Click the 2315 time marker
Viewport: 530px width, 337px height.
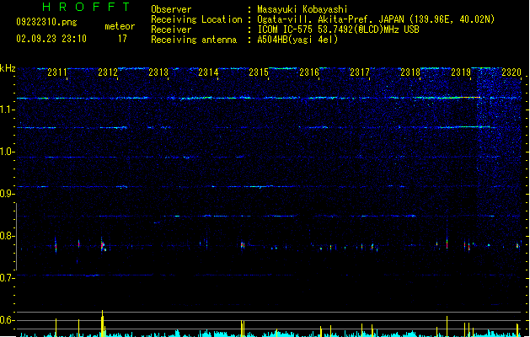coord(259,72)
